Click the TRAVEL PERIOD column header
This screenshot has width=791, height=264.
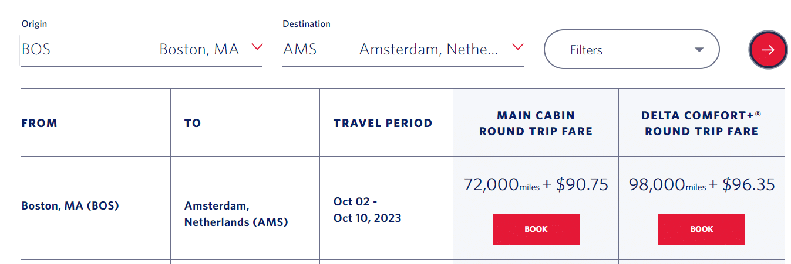383,123
